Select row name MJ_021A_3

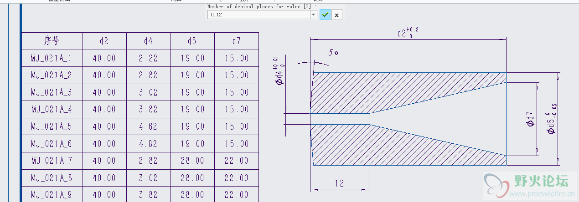point(52,92)
